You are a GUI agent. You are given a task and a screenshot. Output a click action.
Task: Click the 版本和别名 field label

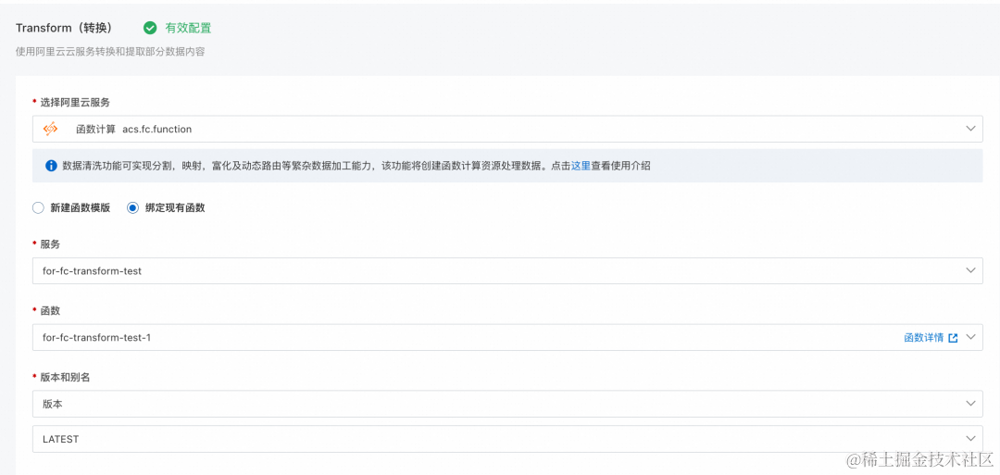point(65,378)
